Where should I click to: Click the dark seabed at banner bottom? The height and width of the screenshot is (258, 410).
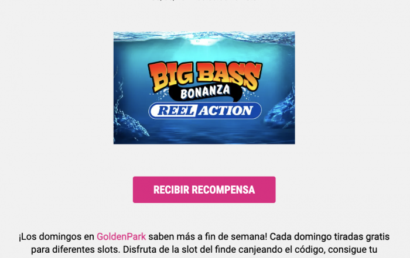[204, 135]
